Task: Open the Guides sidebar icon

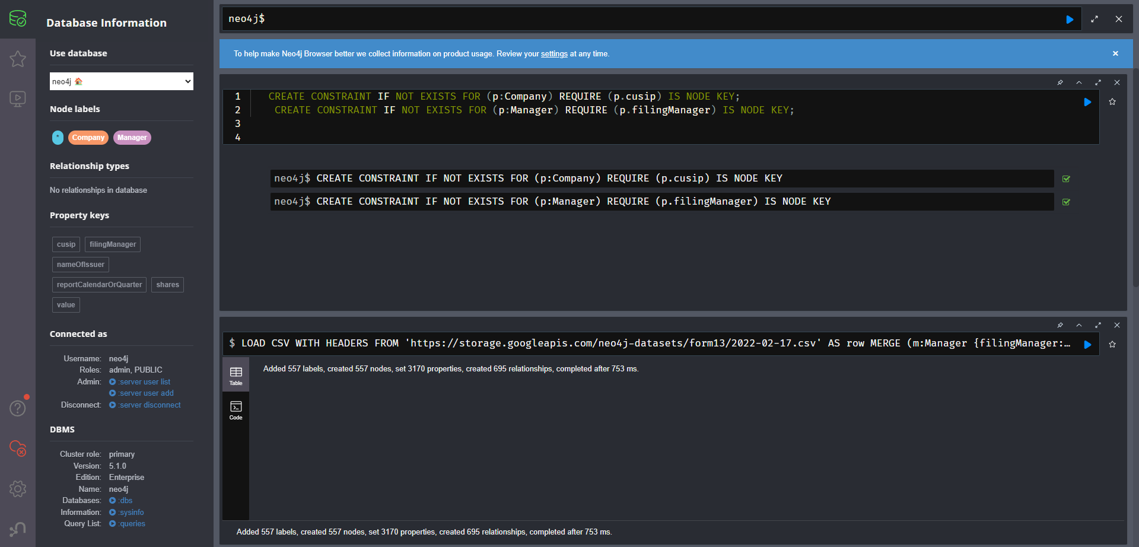Action: click(x=18, y=98)
